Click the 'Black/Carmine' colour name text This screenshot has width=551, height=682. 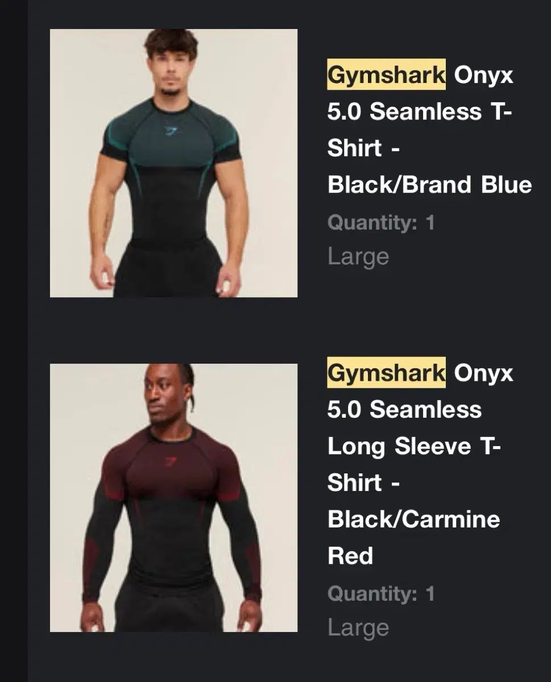pos(414,519)
